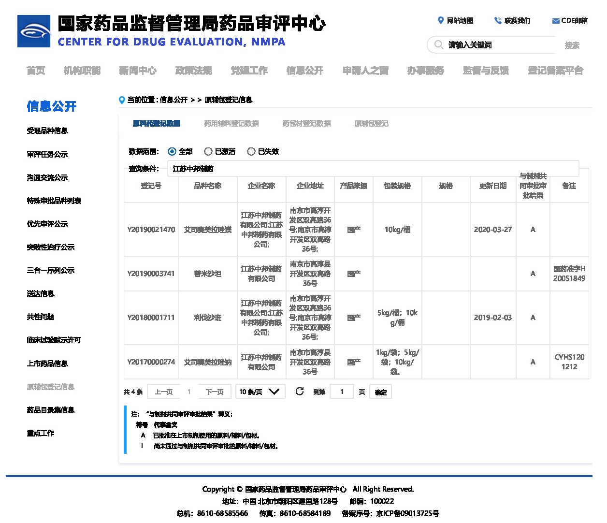Switch to 药用辅料登记数据 tab
The width and height of the screenshot is (607, 523).
point(231,124)
